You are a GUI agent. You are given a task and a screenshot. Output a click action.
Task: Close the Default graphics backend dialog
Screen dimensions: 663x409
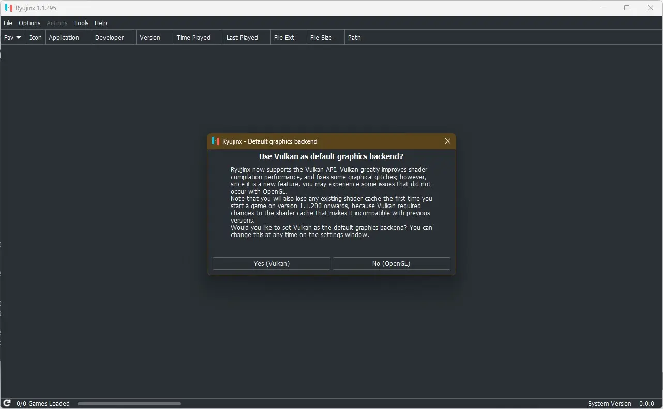(448, 141)
